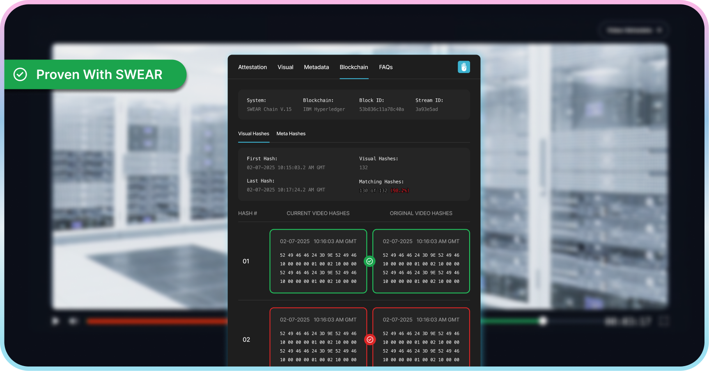Click the volume icon beside the play control
709x371 pixels.
(73, 321)
